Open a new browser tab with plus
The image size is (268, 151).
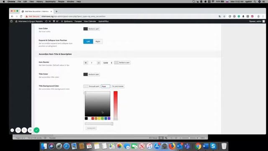coord(57,11)
